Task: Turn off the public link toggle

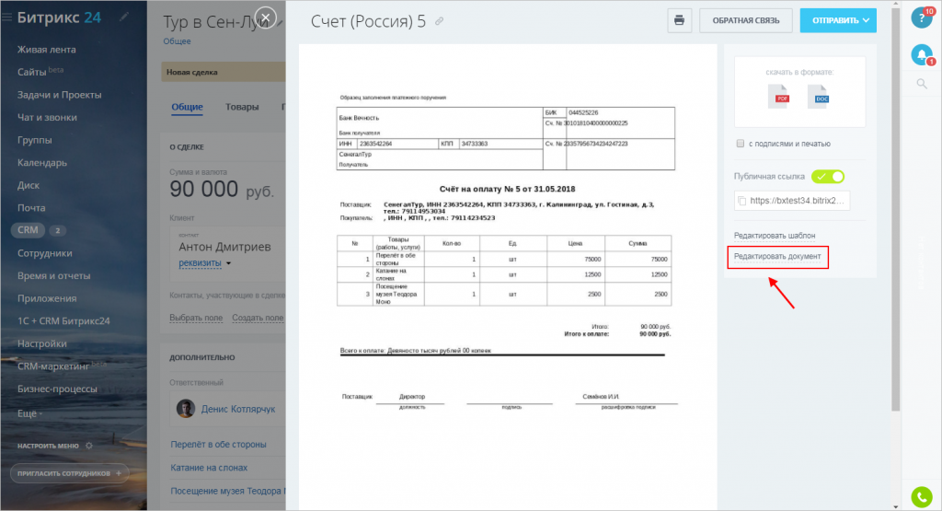Action: coord(828,176)
